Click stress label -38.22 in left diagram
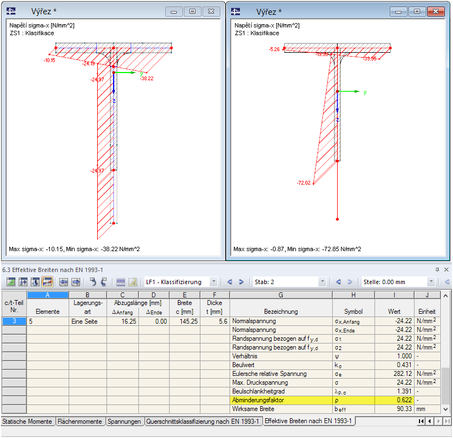 147,79
